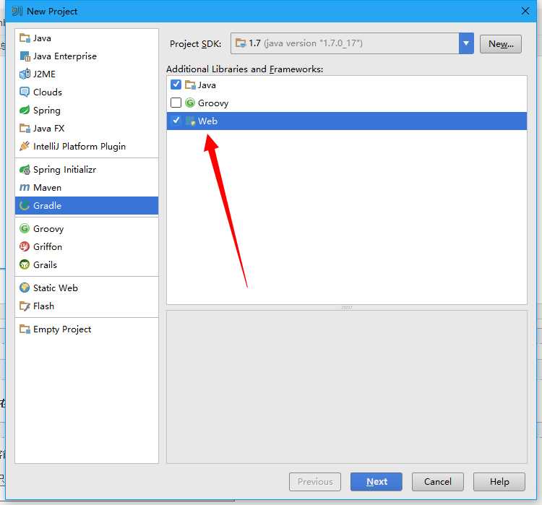
Task: Click the Clouds icon
Action: coord(25,92)
